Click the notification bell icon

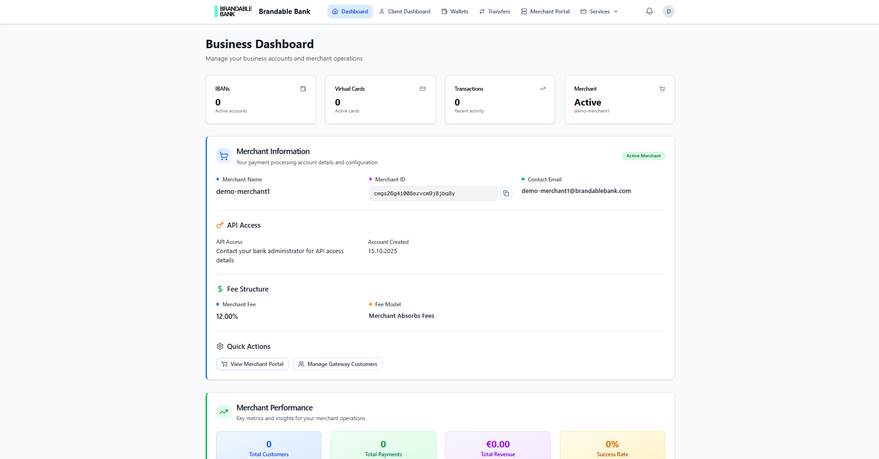point(649,11)
